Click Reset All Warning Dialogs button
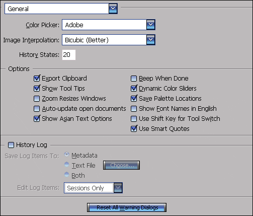 pos(127,207)
